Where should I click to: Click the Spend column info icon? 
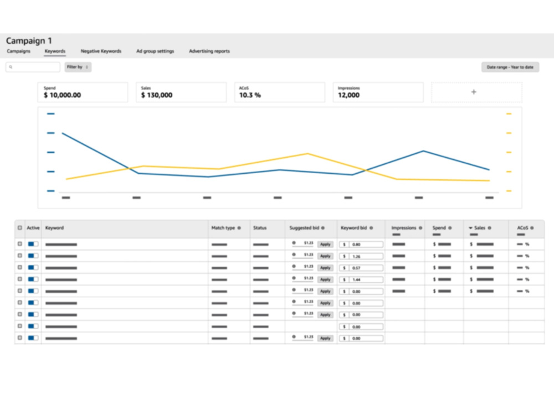pyautogui.click(x=450, y=228)
